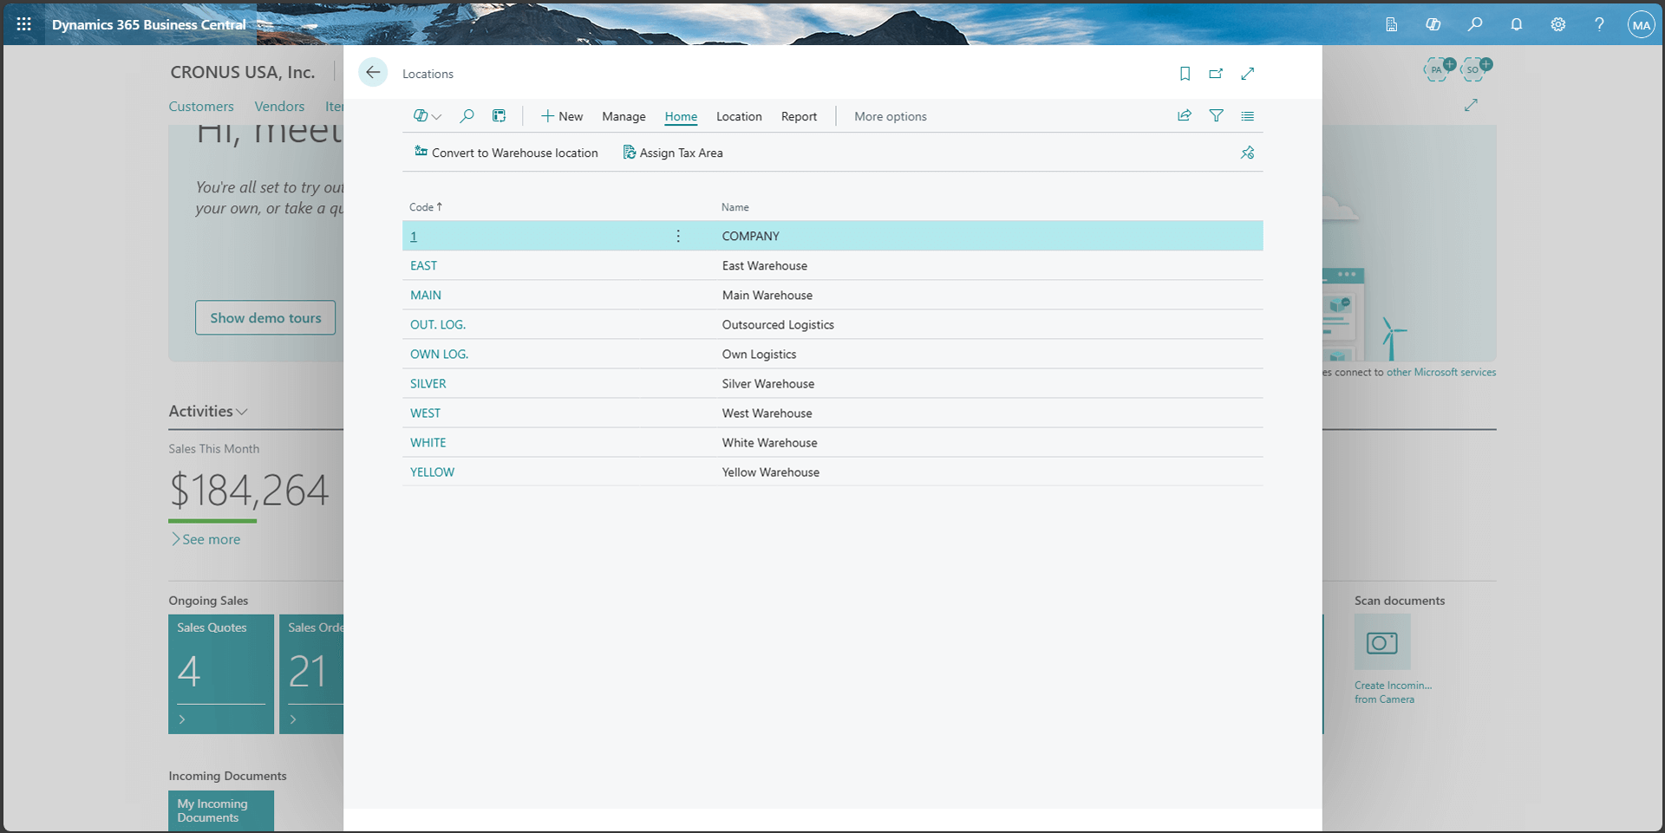Screen dimensions: 1665x833
Task: Click the back arrow in Locations
Action: [373, 73]
